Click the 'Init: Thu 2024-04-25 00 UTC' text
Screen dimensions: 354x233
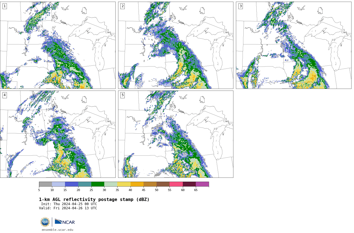(69, 204)
